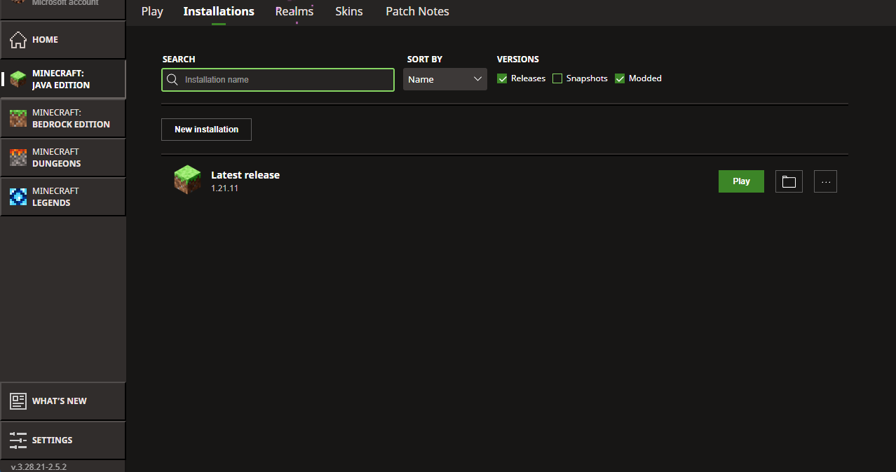This screenshot has width=896, height=472.
Task: Open the Home house icon
Action: [x=18, y=40]
